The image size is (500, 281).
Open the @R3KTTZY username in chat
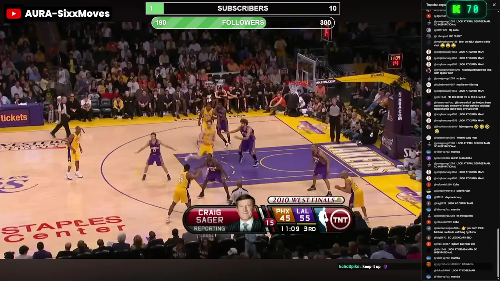tap(441, 30)
